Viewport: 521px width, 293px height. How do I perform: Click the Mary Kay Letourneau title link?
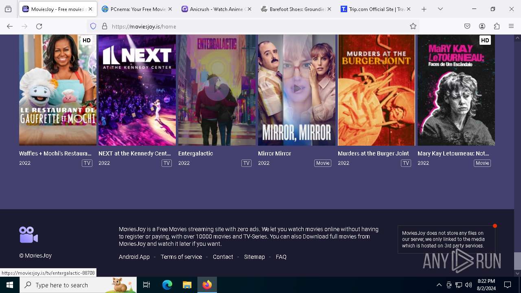[x=453, y=153]
